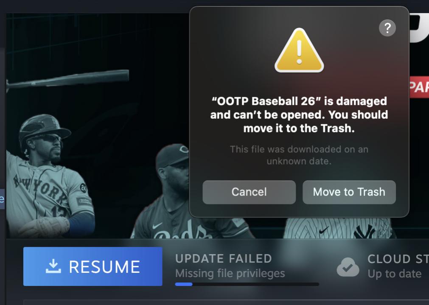Click the Up to date cloud text

pos(395,274)
